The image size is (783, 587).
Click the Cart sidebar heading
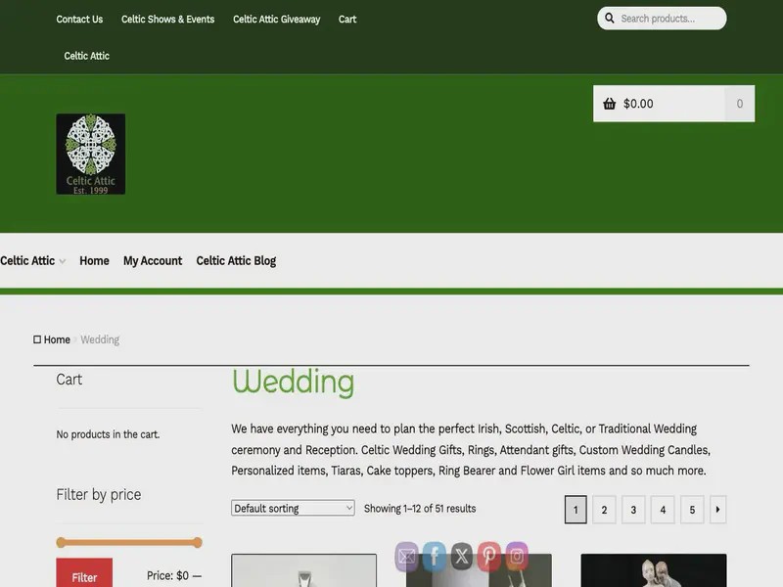[69, 380]
